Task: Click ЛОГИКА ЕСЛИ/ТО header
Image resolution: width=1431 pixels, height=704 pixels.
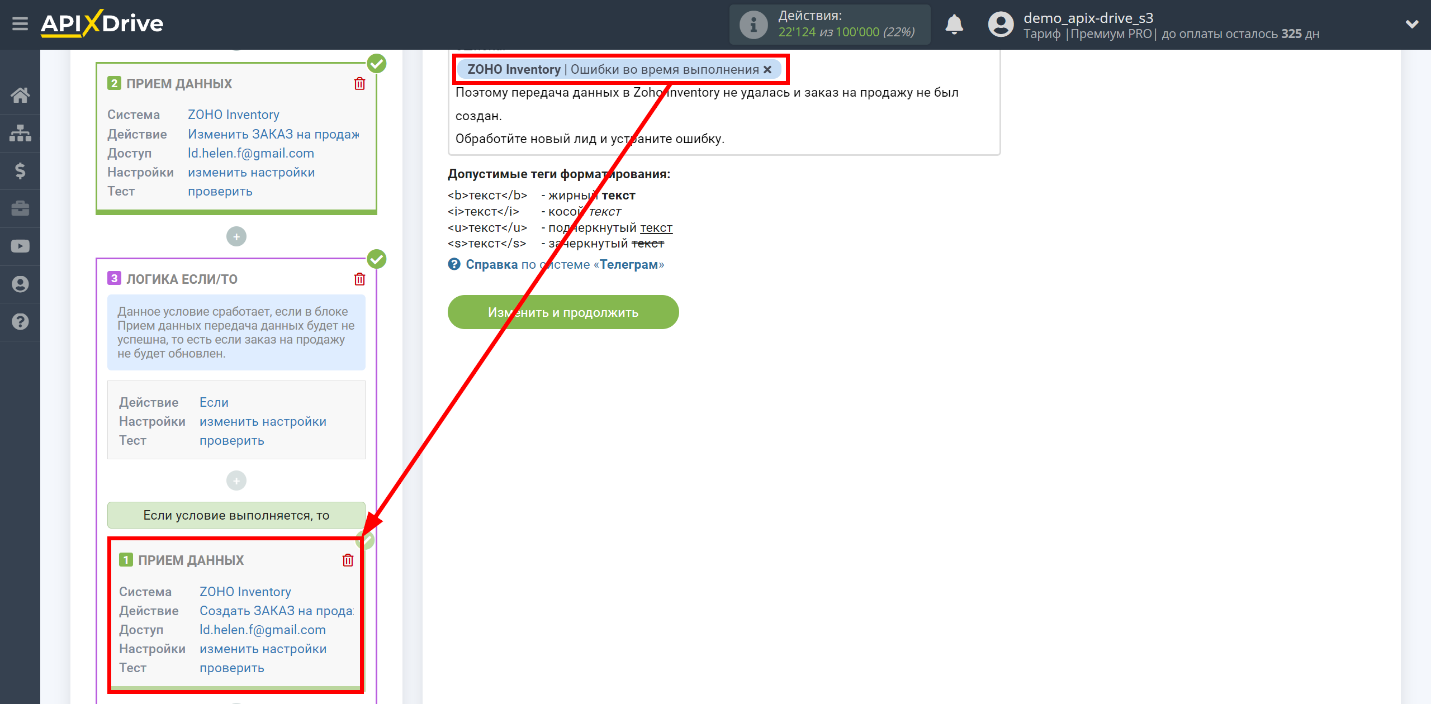Action: (182, 279)
